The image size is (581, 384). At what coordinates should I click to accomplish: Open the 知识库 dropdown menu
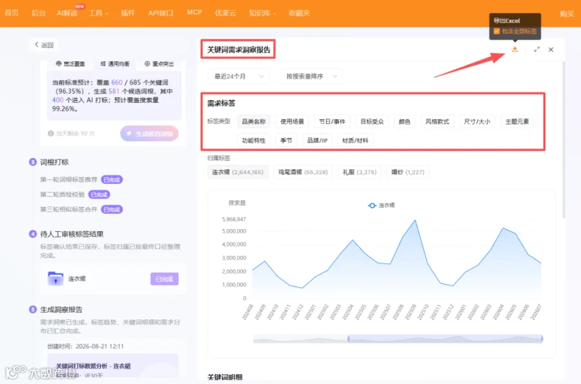(262, 13)
